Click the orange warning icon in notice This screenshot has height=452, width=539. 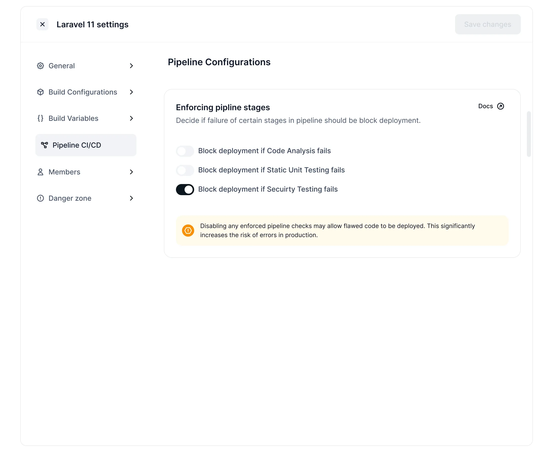[188, 231]
